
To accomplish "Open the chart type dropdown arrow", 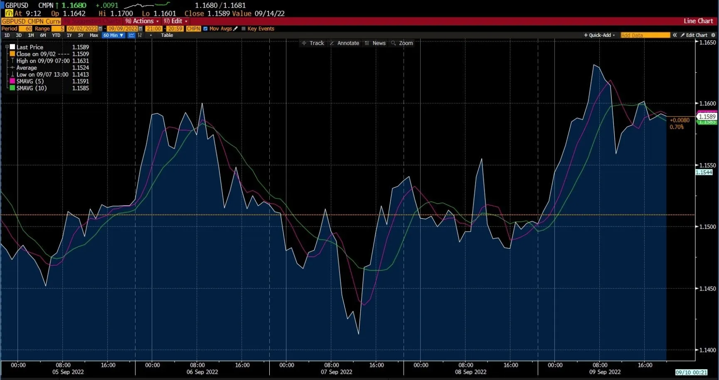I will (x=151, y=35).
